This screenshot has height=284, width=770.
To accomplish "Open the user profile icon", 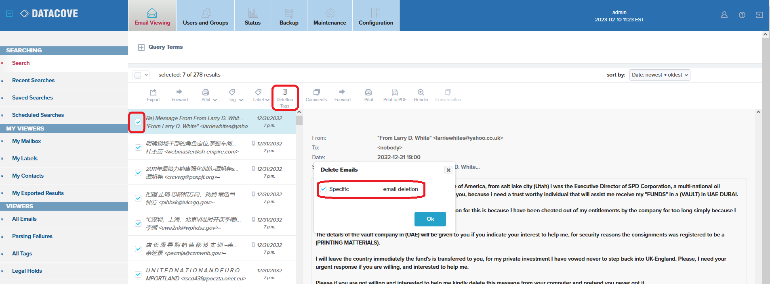I will tap(724, 15).
